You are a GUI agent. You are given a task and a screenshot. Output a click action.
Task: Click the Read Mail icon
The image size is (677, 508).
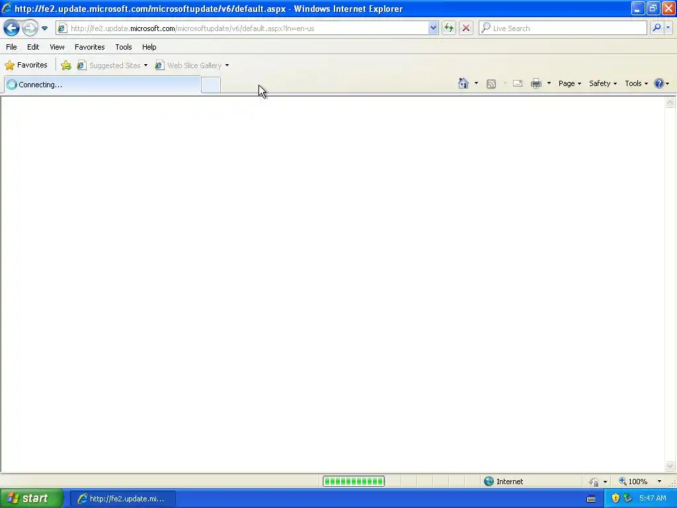coord(518,83)
